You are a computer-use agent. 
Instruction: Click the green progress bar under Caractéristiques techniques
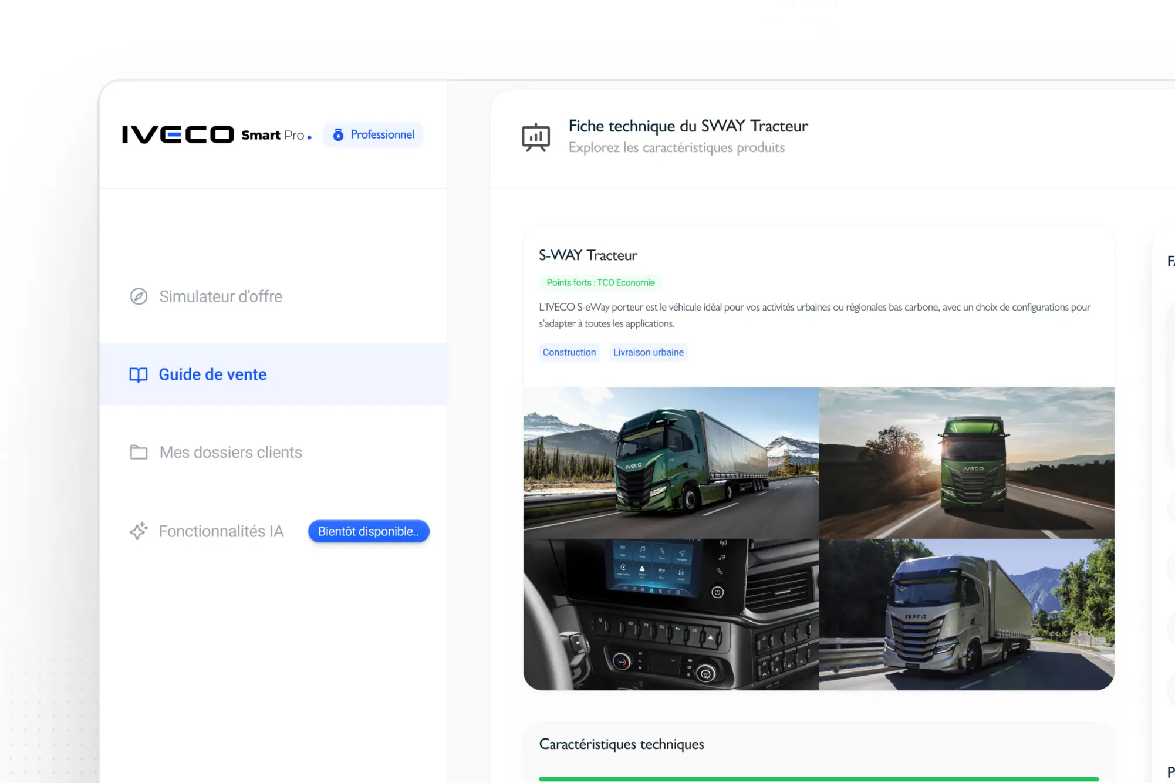(x=818, y=779)
